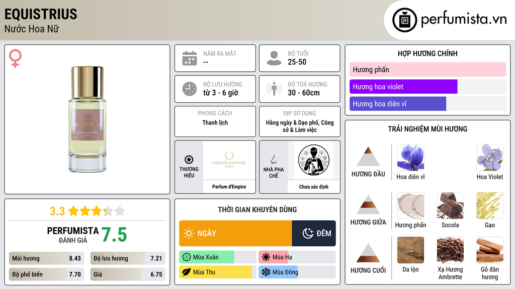Click the snowflake icon next to Mùa Đông
Screen dimensions: 515x289
click(266, 272)
